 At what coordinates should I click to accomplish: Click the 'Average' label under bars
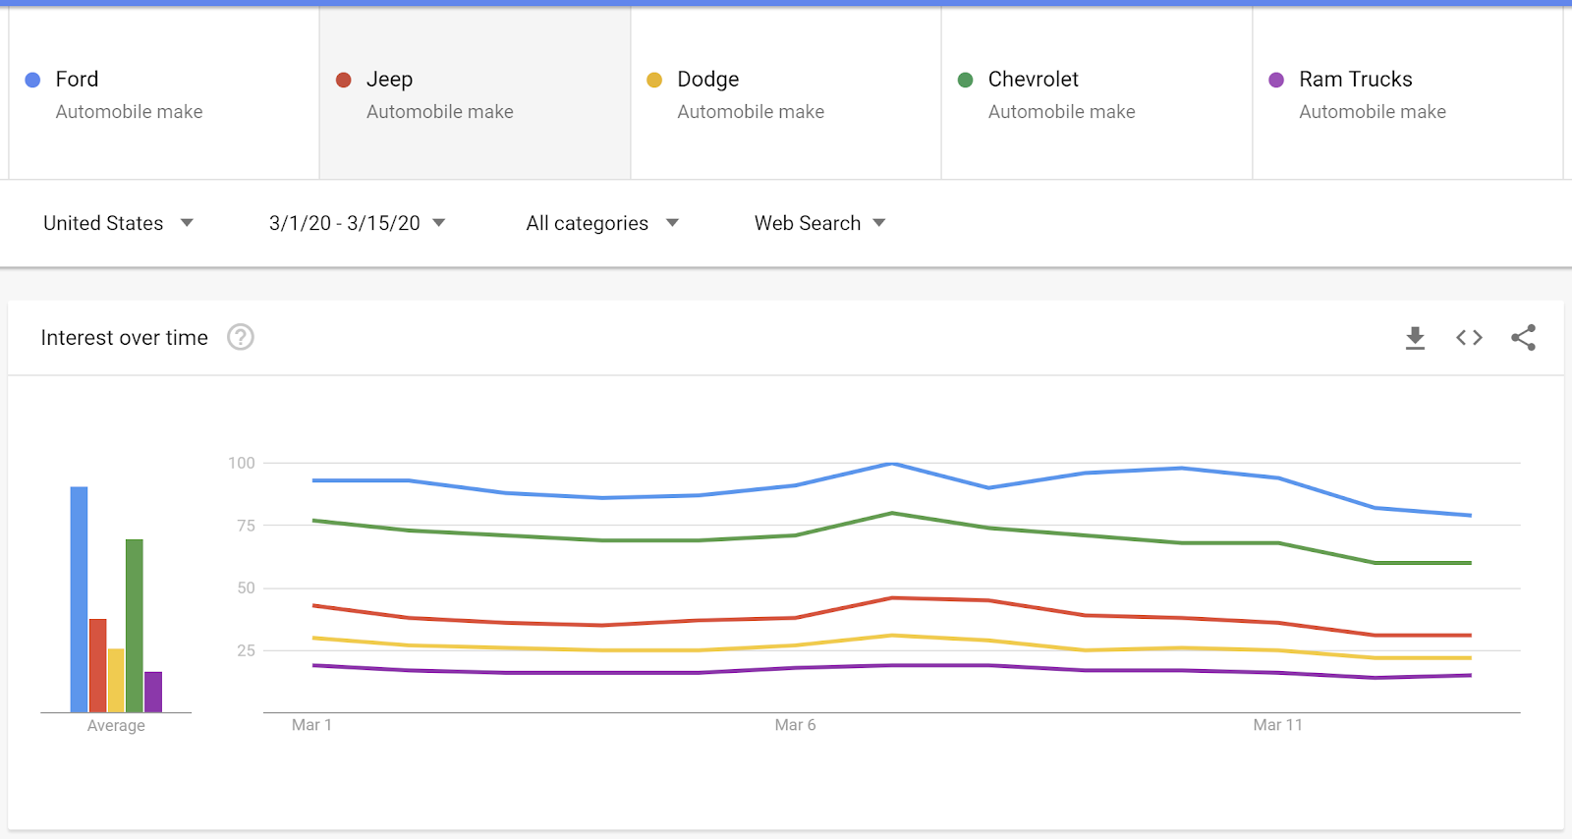[116, 725]
